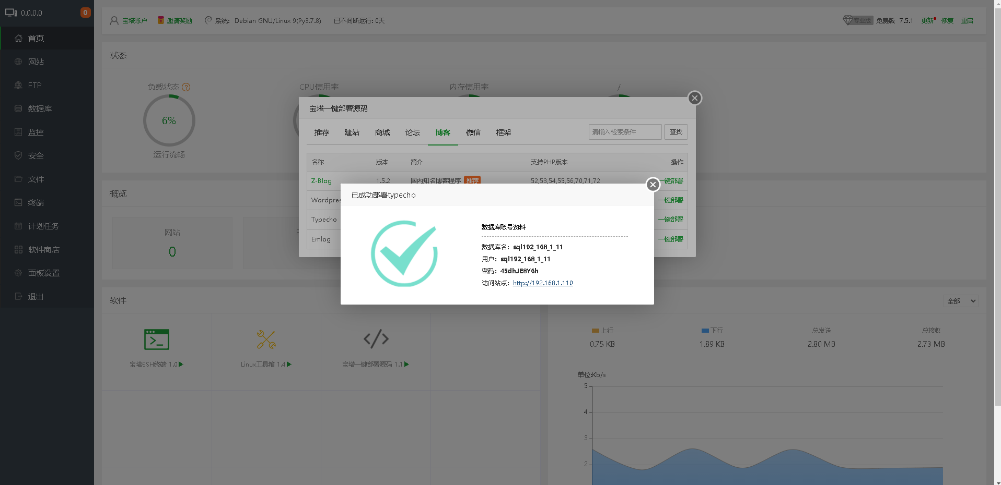The height and width of the screenshot is (485, 1001).
Task: Switch to the 框架 tab
Action: [x=504, y=132]
